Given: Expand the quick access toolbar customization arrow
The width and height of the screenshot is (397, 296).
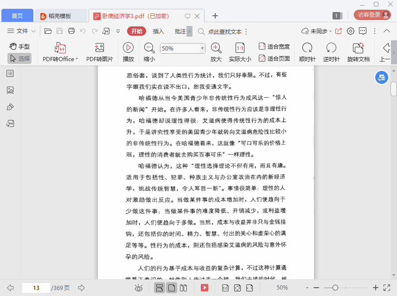Looking at the screenshot, I should coord(118,31).
